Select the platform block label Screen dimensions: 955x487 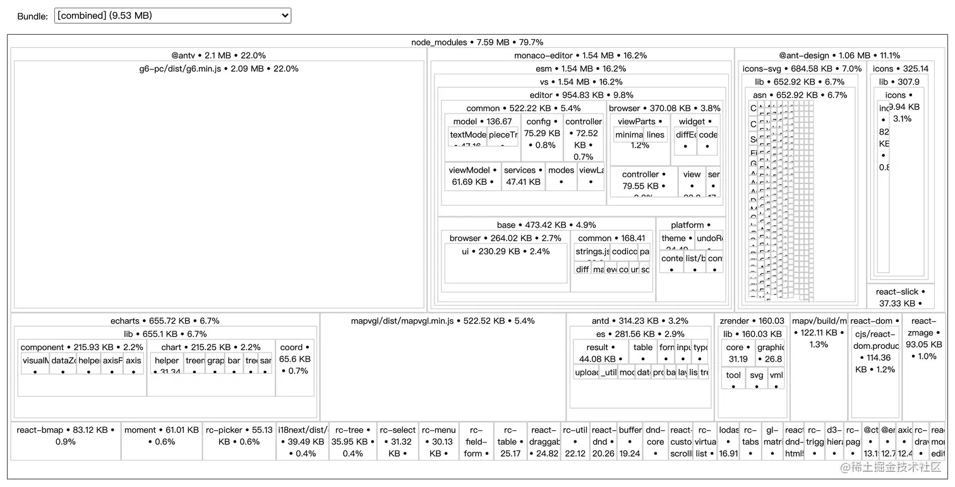point(690,225)
